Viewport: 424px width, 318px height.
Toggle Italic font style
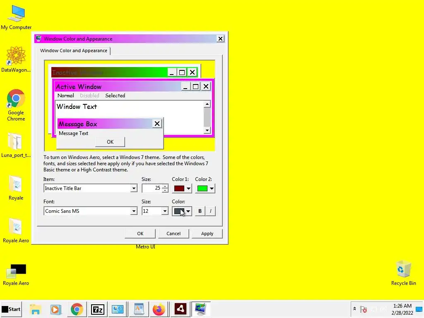(x=210, y=211)
